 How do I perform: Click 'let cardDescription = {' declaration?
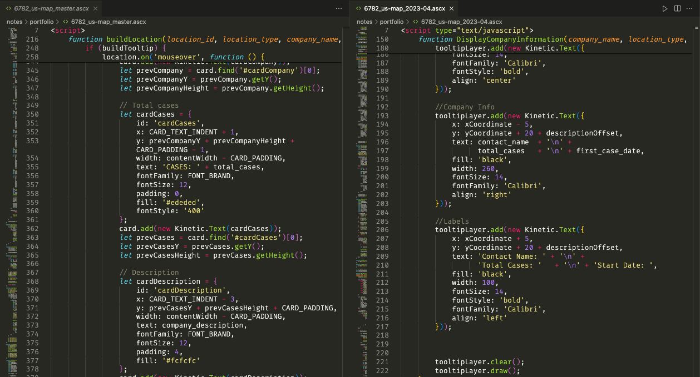[168, 282]
